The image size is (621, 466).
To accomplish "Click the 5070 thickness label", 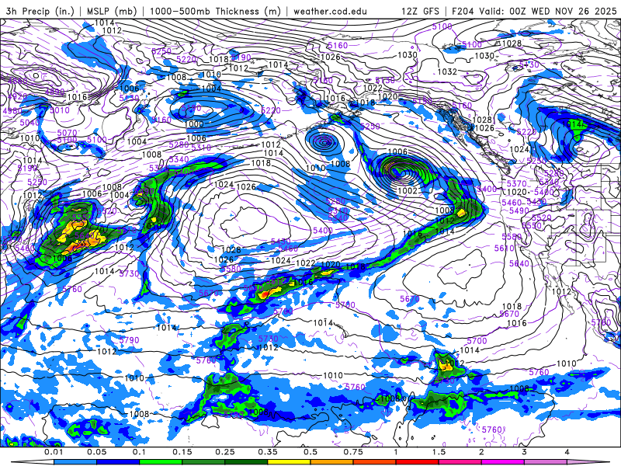I will pos(67,133).
